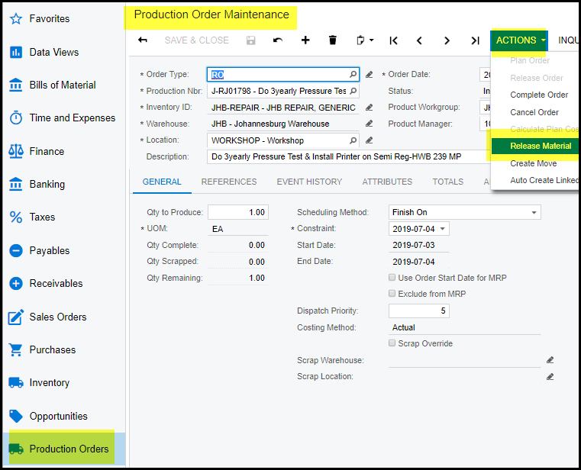
Task: Go to last record icon
Action: click(475, 40)
